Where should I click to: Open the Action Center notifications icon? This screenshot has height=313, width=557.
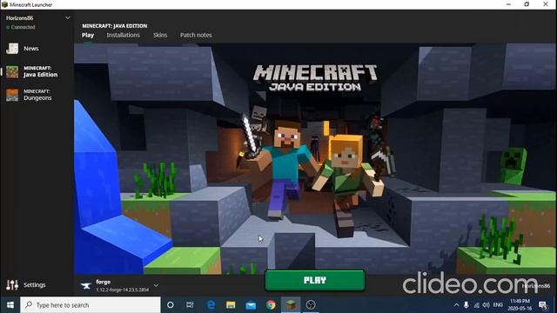pos(542,305)
